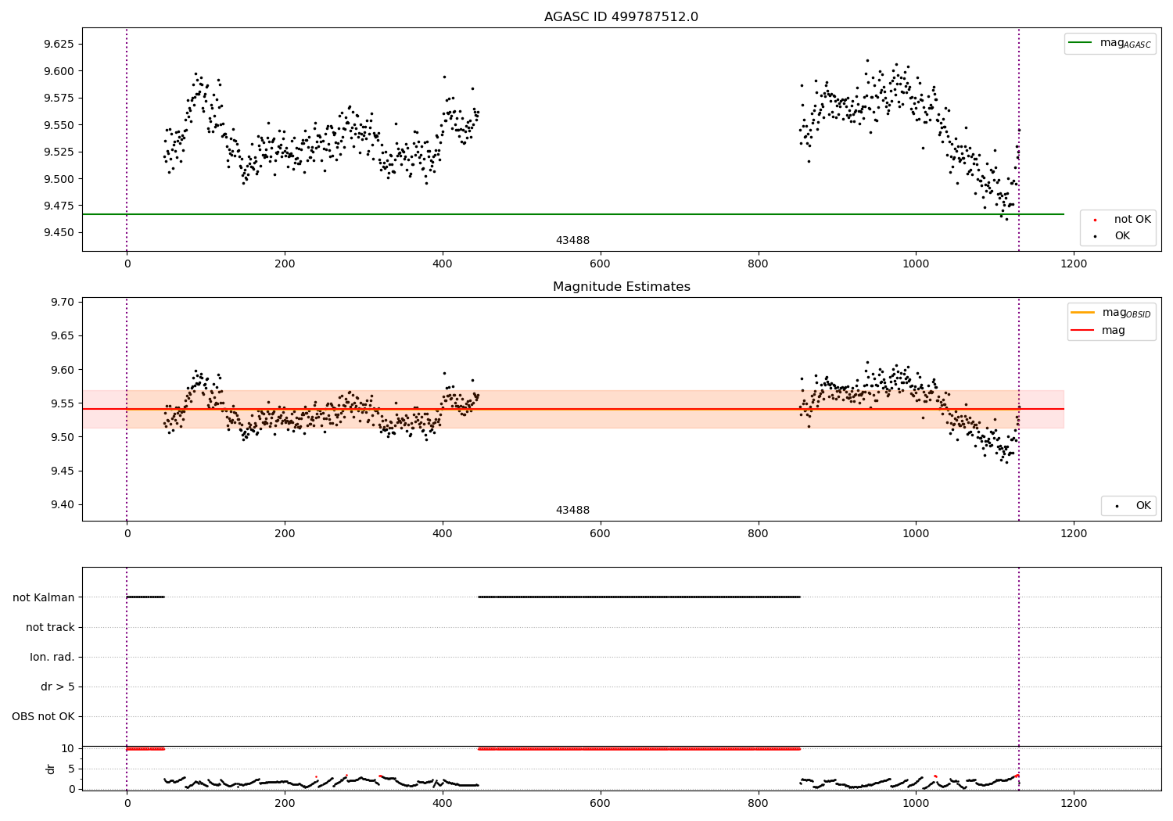Click the long black 'not Kalman' flag bar
The width and height of the screenshot is (1173, 821).
(x=639, y=597)
